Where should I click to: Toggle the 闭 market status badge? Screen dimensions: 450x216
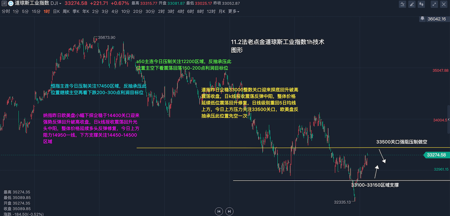click(4, 4)
